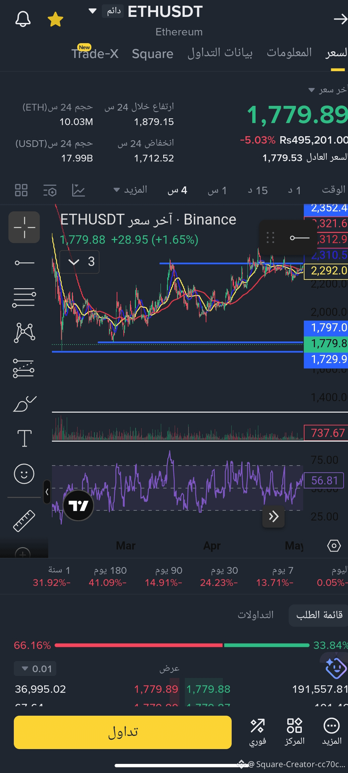Open the price alert bell icon

click(23, 19)
